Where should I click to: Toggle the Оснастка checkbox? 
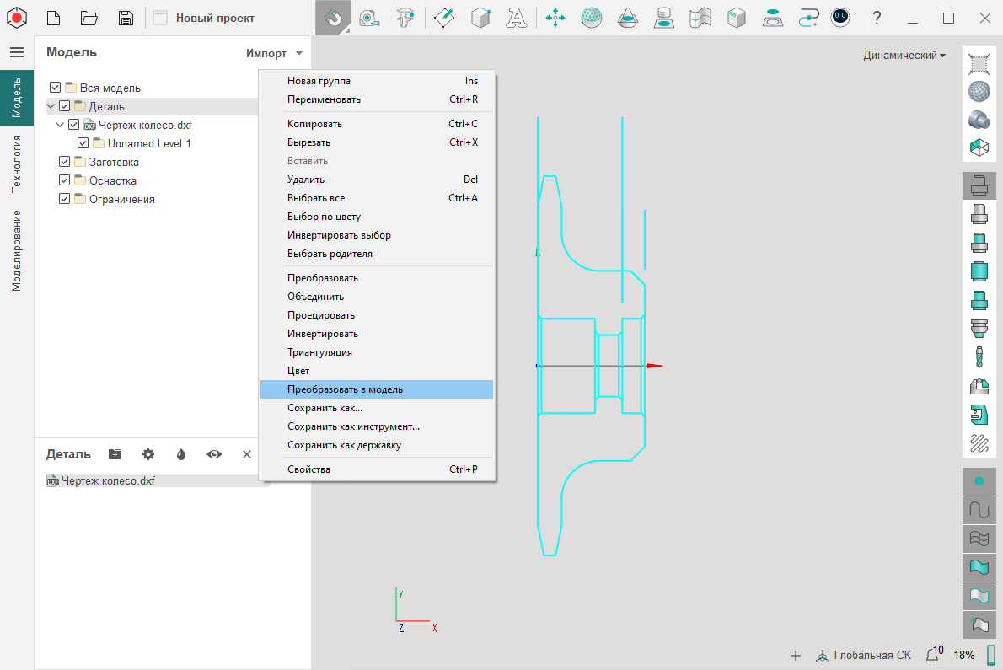point(65,180)
